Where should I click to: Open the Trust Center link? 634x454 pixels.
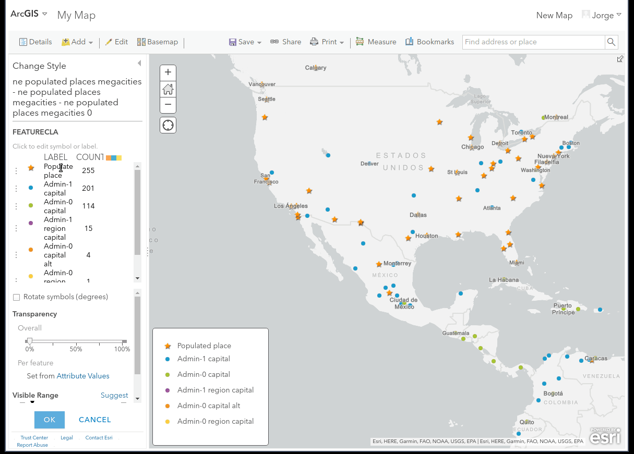[x=34, y=438]
